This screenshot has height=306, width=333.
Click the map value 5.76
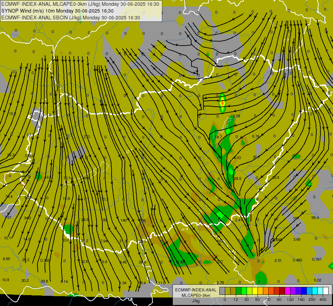pyautogui.click(x=256, y=136)
